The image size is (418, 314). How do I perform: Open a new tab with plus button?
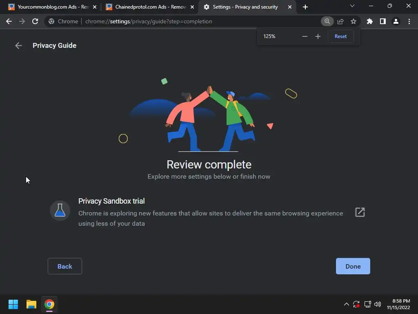305,7
